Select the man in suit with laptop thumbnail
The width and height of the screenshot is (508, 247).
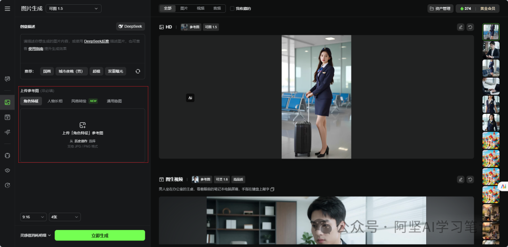(491, 50)
